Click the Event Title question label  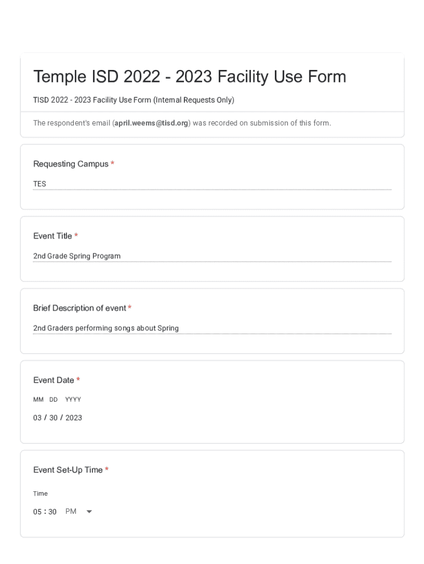[53, 236]
